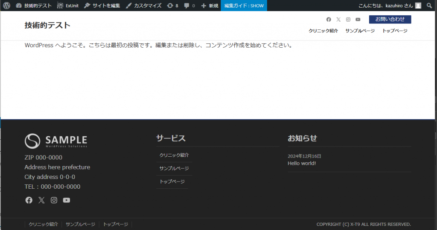437x230 pixels.
Task: Select クリニック紹介 in header navigation
Action: click(323, 31)
